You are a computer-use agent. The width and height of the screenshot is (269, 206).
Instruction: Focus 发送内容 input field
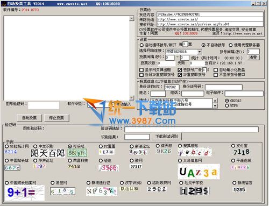(x=210, y=15)
